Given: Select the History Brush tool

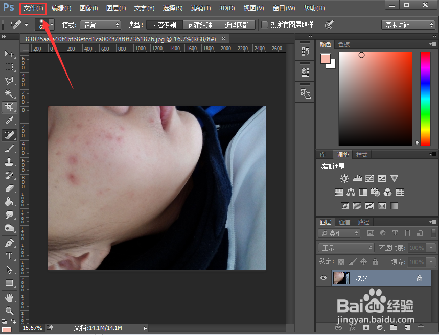Looking at the screenshot, I should click(9, 175).
